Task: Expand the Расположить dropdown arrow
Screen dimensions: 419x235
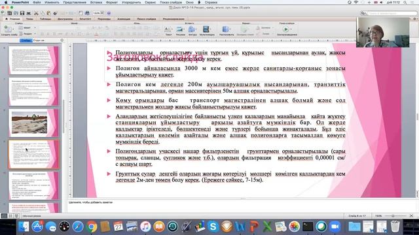Action: click(x=230, y=29)
